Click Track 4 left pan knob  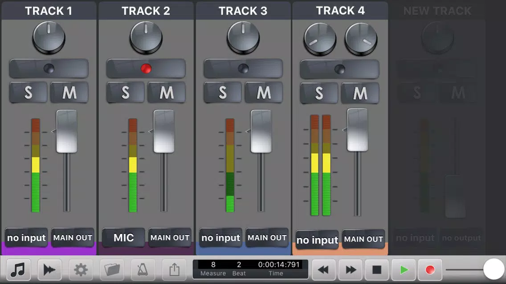coord(320,39)
